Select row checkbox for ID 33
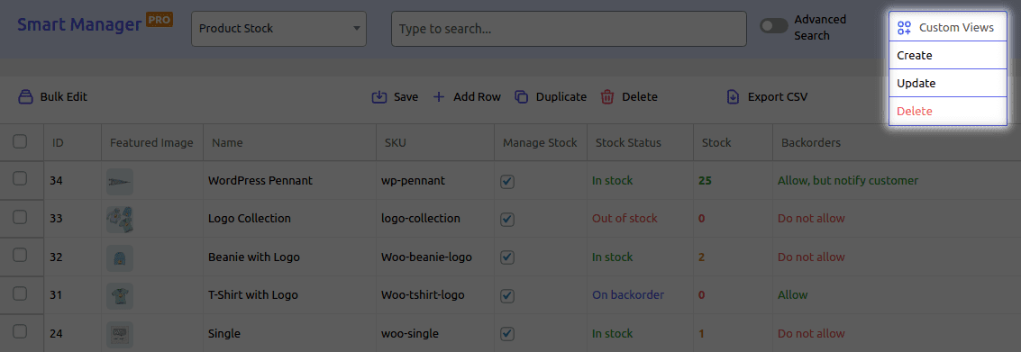This screenshot has width=1021, height=352. pyautogui.click(x=20, y=217)
